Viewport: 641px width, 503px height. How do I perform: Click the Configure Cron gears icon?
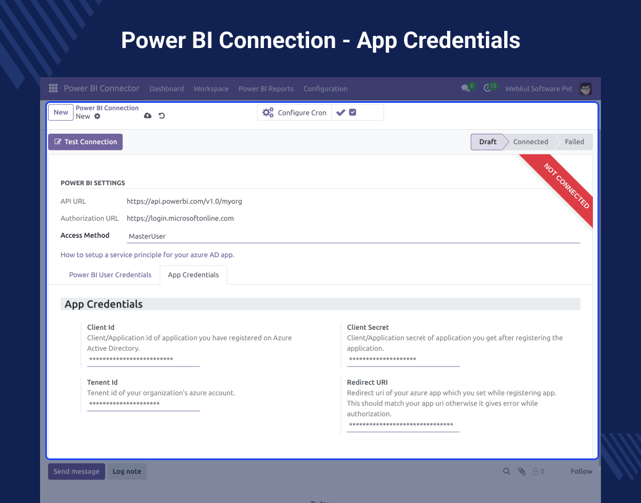pos(268,113)
